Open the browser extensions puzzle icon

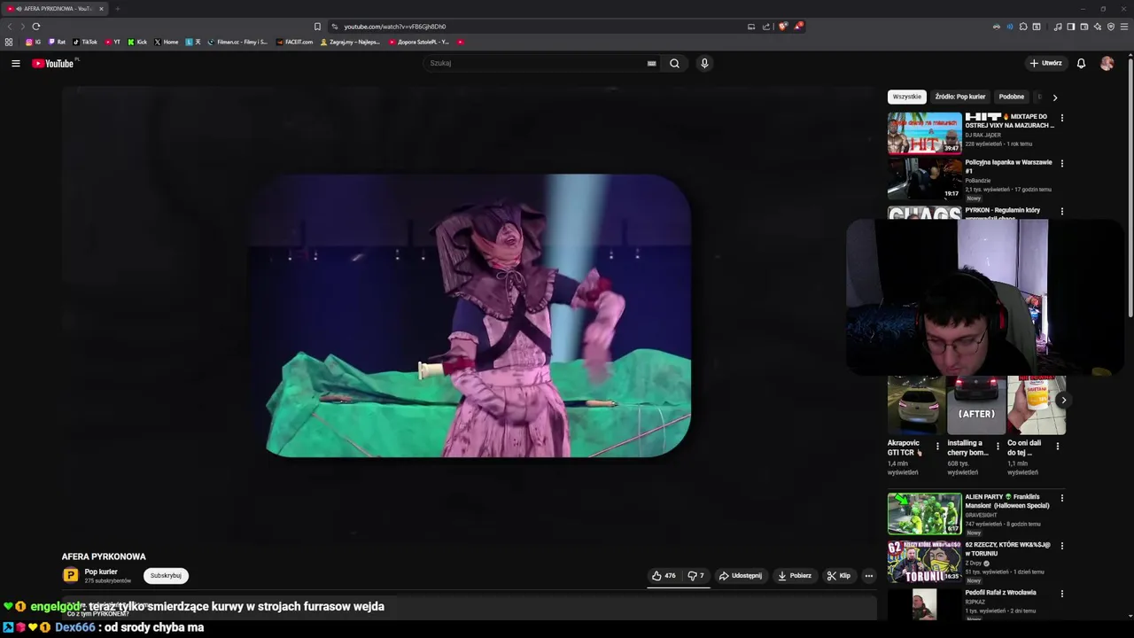[x=1023, y=27]
